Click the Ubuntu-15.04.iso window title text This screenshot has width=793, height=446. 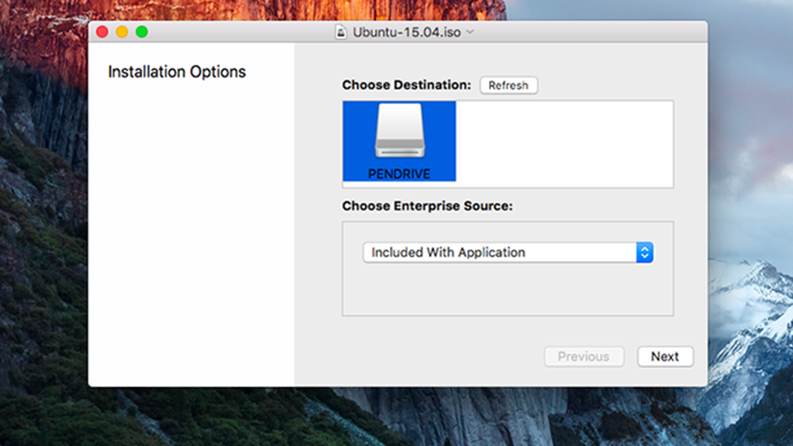tap(407, 32)
